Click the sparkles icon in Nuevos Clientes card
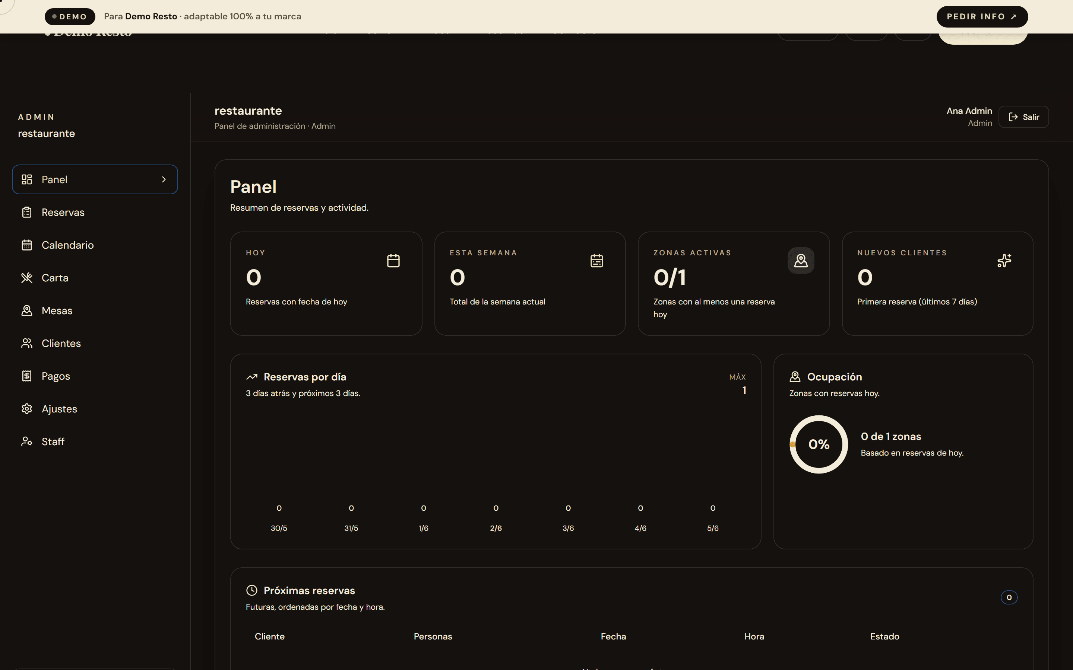 coord(1004,261)
